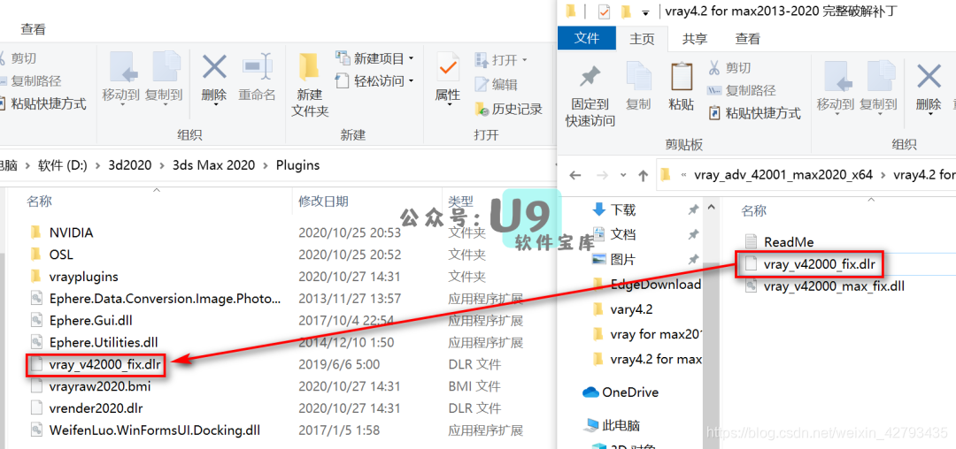Unpin 下载 using its pin icon
The image size is (956, 449).
pyautogui.click(x=693, y=209)
